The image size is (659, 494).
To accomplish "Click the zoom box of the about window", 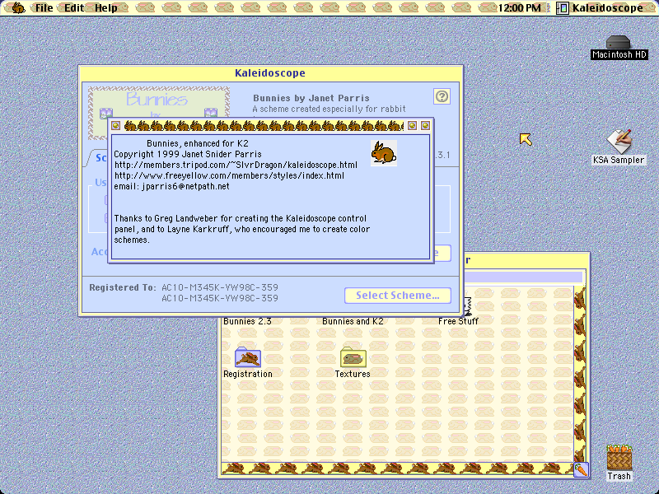I will (413, 126).
